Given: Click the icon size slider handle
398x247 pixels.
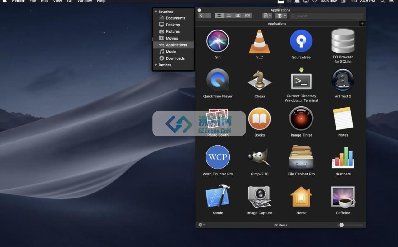Looking at the screenshot, I should click(341, 225).
